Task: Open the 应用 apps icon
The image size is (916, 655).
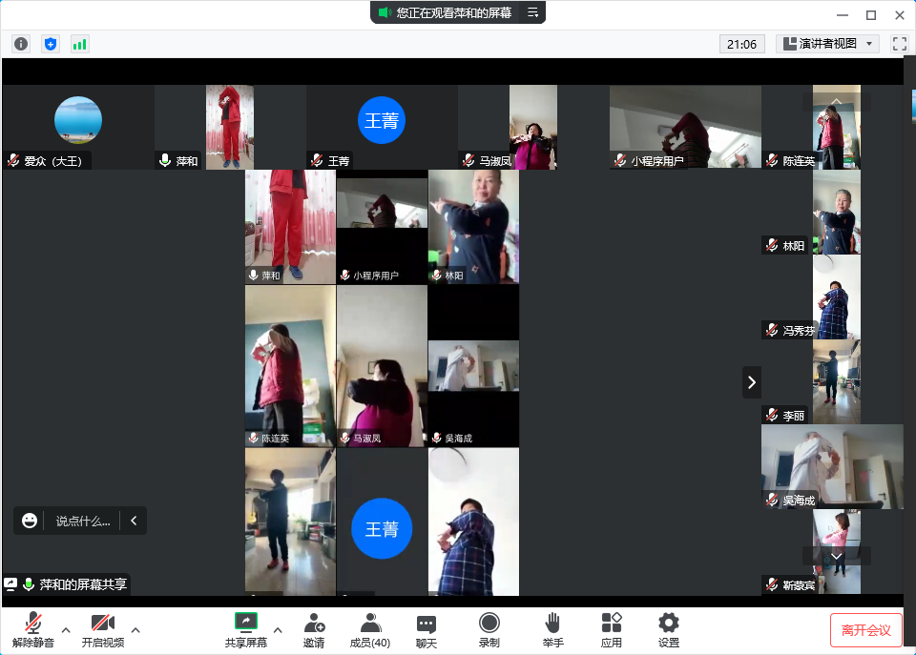Action: pos(612,629)
